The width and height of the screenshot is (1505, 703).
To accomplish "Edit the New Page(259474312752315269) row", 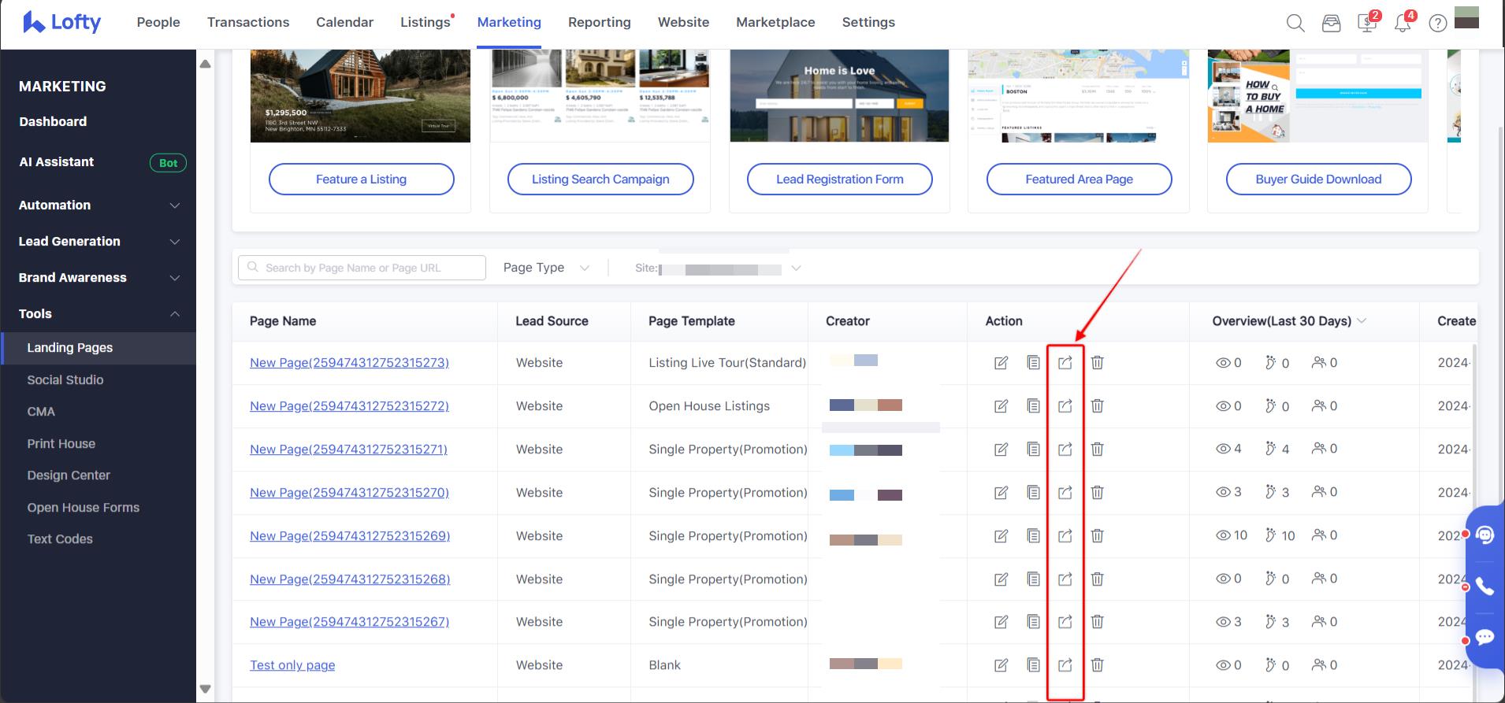I will coord(1001,536).
